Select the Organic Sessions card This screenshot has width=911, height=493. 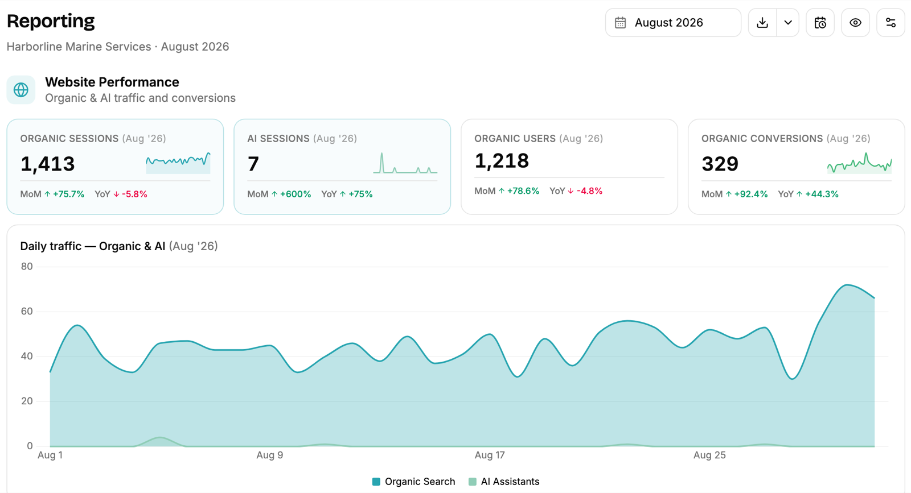pyautogui.click(x=115, y=167)
